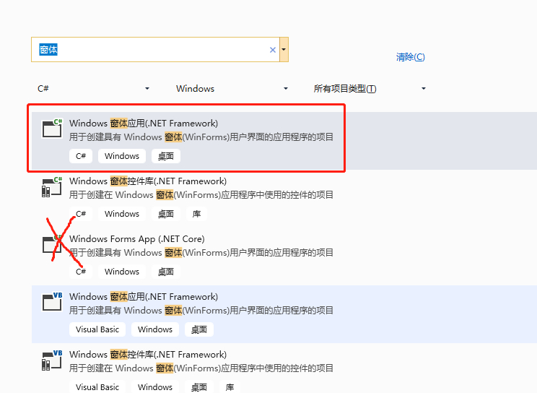The width and height of the screenshot is (537, 393).
Task: Select VB Windows 窗体控件库(.NET Framework) title
Action: click(x=148, y=354)
